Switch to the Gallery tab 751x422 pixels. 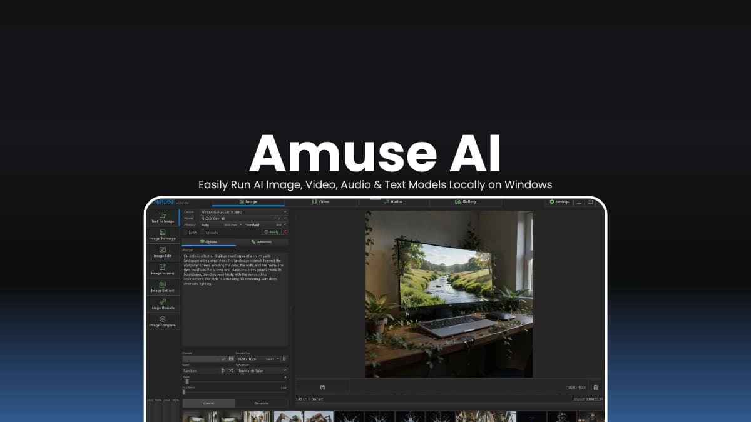pos(466,202)
